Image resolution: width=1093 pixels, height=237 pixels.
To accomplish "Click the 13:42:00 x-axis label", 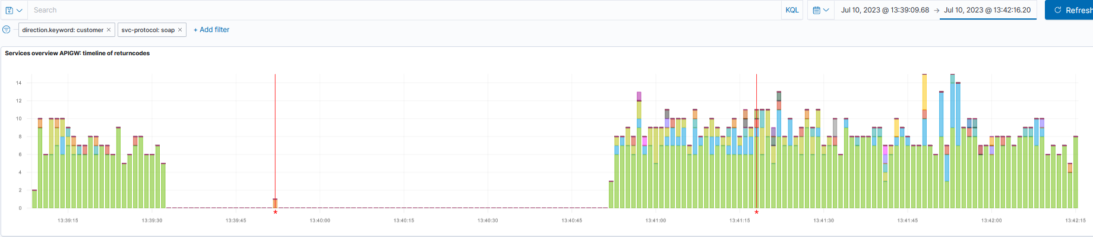I will click(991, 220).
